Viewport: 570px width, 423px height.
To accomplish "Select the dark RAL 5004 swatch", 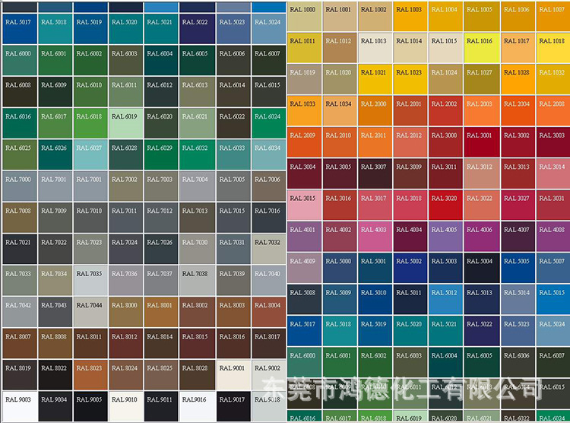I will [480, 269].
